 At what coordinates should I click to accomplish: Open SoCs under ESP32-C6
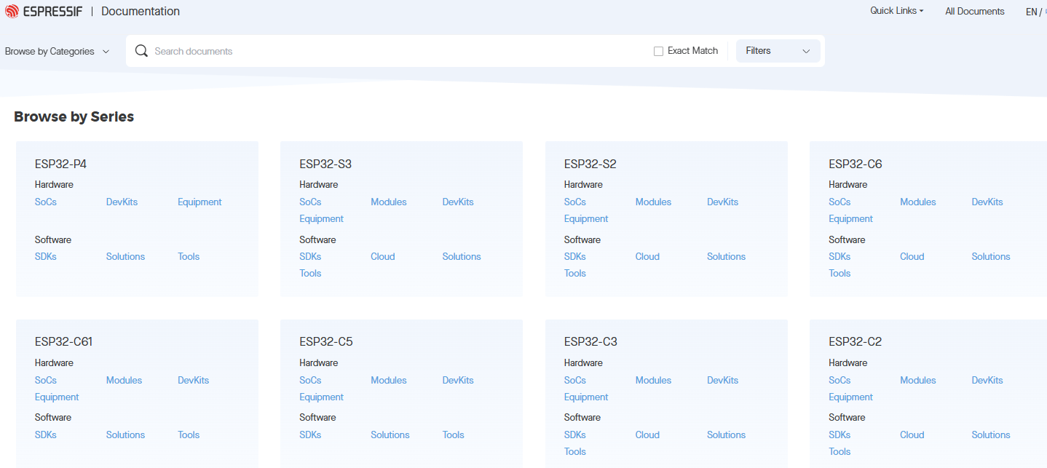point(839,202)
